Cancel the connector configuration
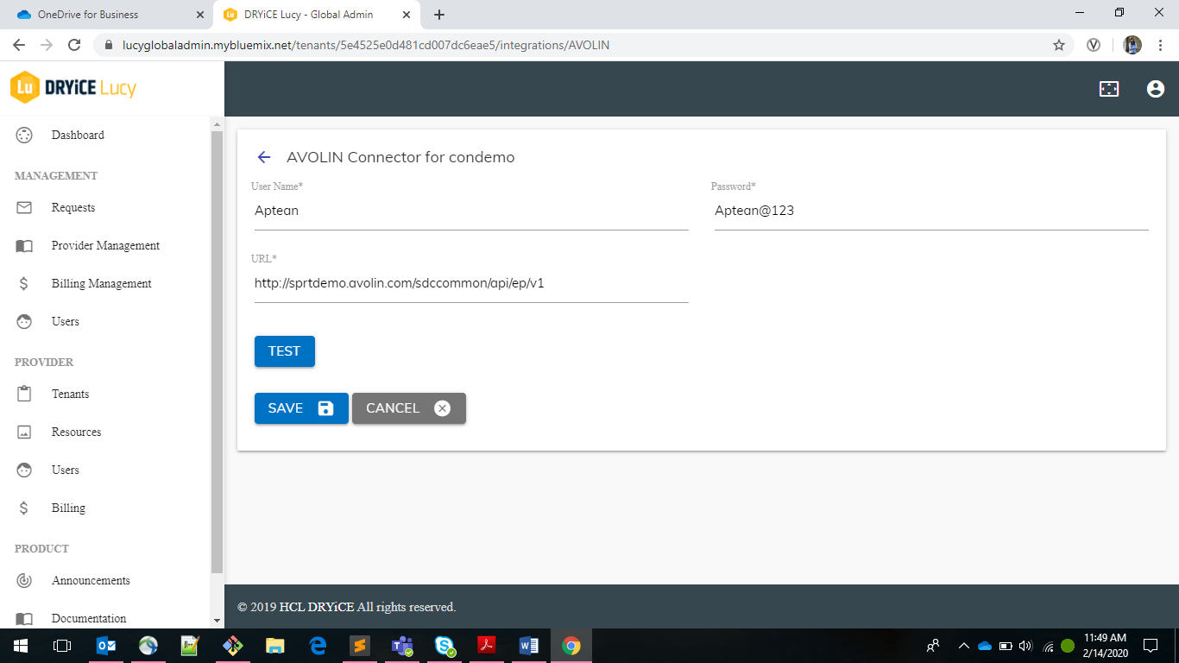This screenshot has height=663, width=1179. [x=407, y=407]
